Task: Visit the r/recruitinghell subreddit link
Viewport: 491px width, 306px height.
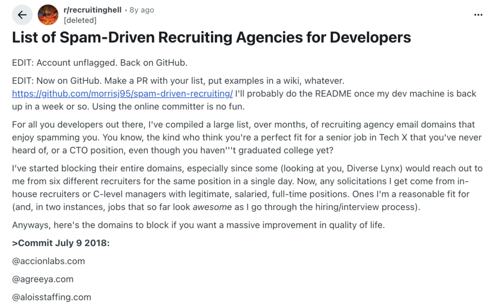Action: [x=92, y=10]
